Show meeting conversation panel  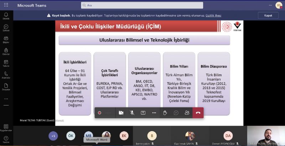(176, 113)
